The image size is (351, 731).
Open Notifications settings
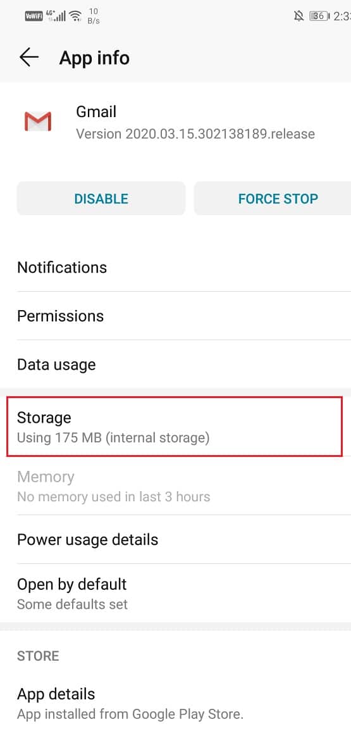click(x=175, y=268)
